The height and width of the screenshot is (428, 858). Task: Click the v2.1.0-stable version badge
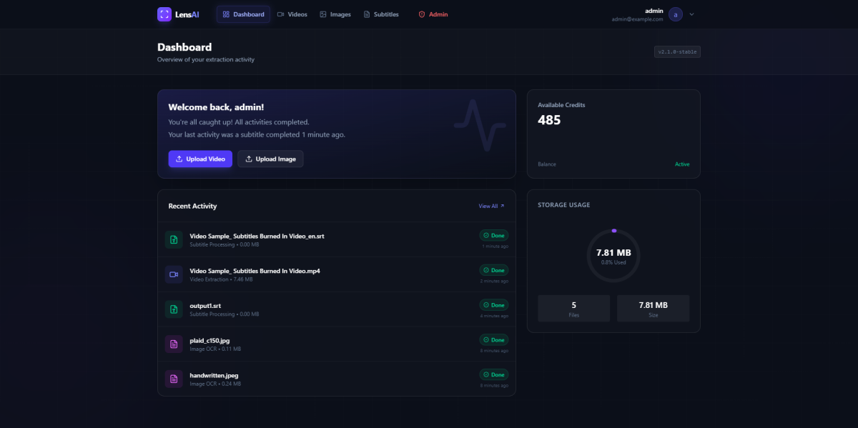[677, 51]
